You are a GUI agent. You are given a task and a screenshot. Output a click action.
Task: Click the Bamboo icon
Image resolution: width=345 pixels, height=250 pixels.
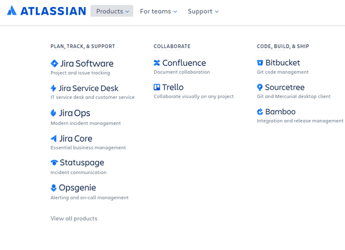[x=260, y=112]
